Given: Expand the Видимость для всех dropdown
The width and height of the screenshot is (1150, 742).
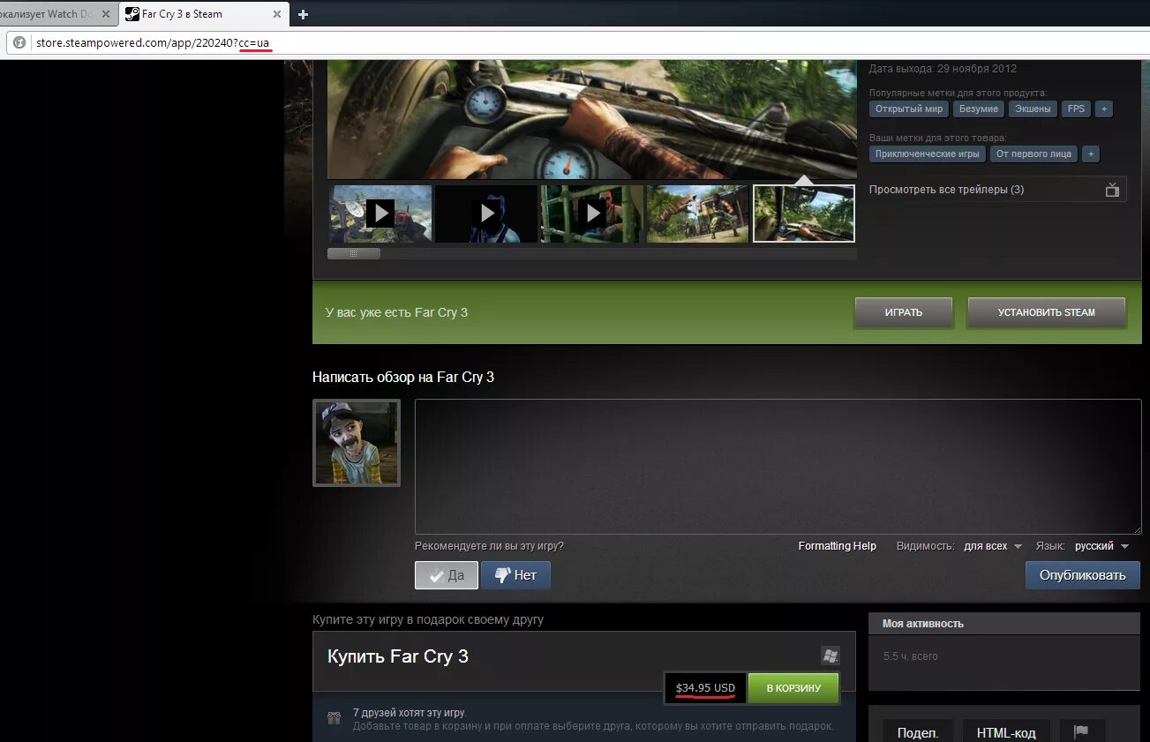Looking at the screenshot, I should pyautogui.click(x=992, y=546).
